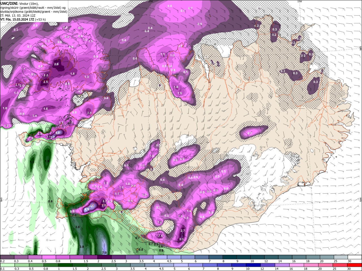Click the dark teal 8–9 snow legend swatch
The width and height of the screenshot is (362, 271).
tap(229, 257)
